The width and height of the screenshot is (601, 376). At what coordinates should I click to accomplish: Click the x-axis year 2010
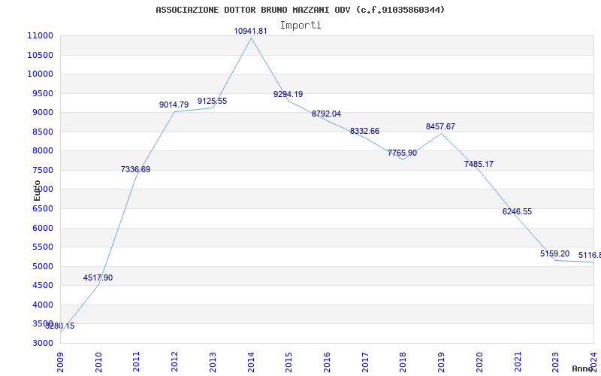[98, 362]
